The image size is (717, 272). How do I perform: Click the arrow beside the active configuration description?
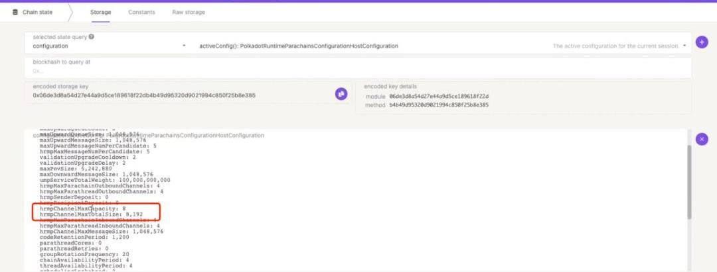684,46
